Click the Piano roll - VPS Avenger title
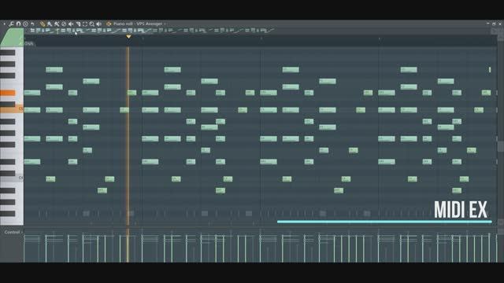Screen dimensions: 504x283 coord(138,24)
